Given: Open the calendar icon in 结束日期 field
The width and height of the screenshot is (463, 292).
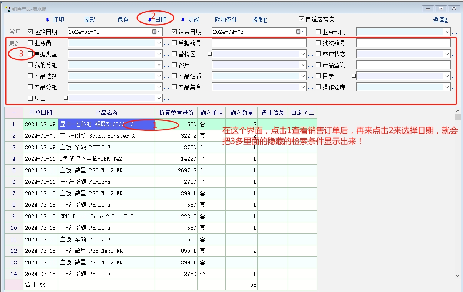Looking at the screenshot, I should click(300, 32).
